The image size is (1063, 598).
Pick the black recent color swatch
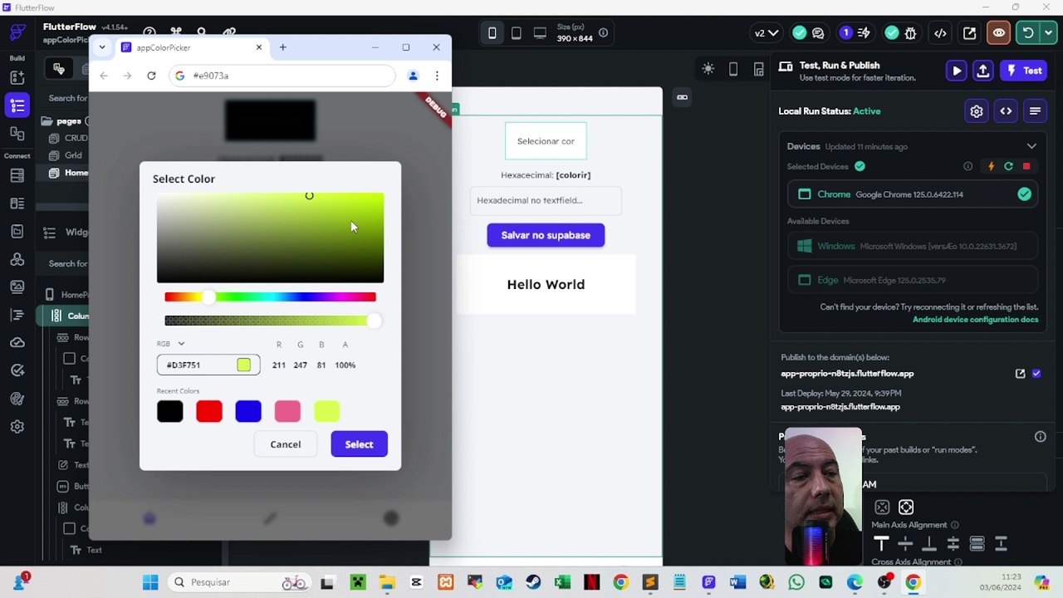(x=170, y=411)
